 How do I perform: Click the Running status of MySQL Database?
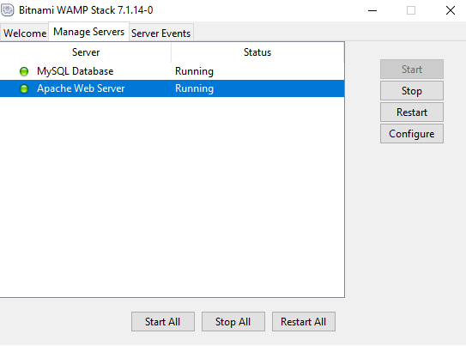pyautogui.click(x=194, y=71)
